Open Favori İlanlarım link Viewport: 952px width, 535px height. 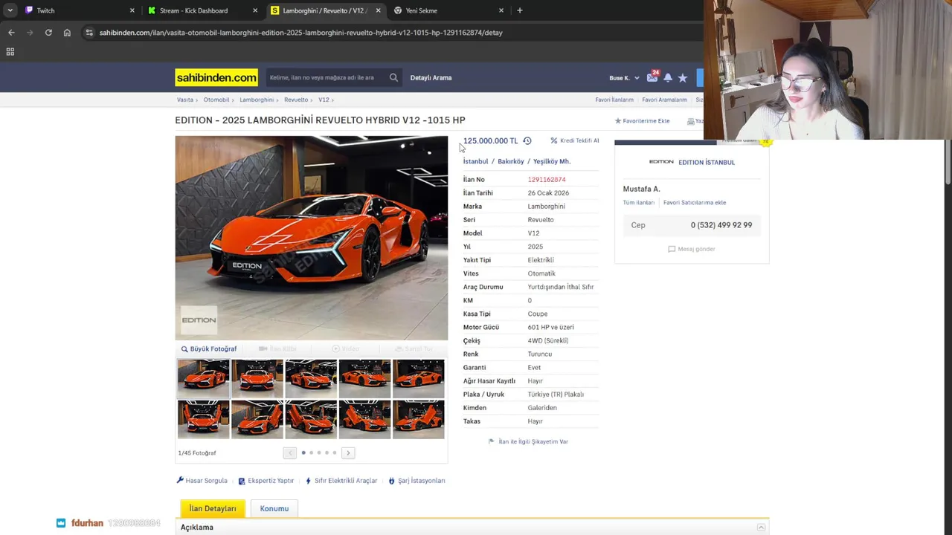(x=614, y=100)
